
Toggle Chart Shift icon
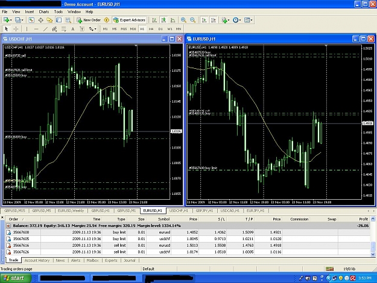coord(214,20)
